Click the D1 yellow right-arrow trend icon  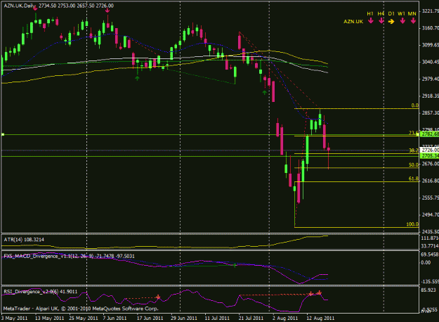391,21
